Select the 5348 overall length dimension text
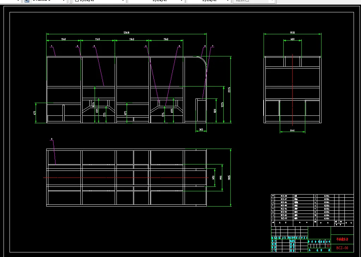Screen dimensions: 361x257 (126, 33)
